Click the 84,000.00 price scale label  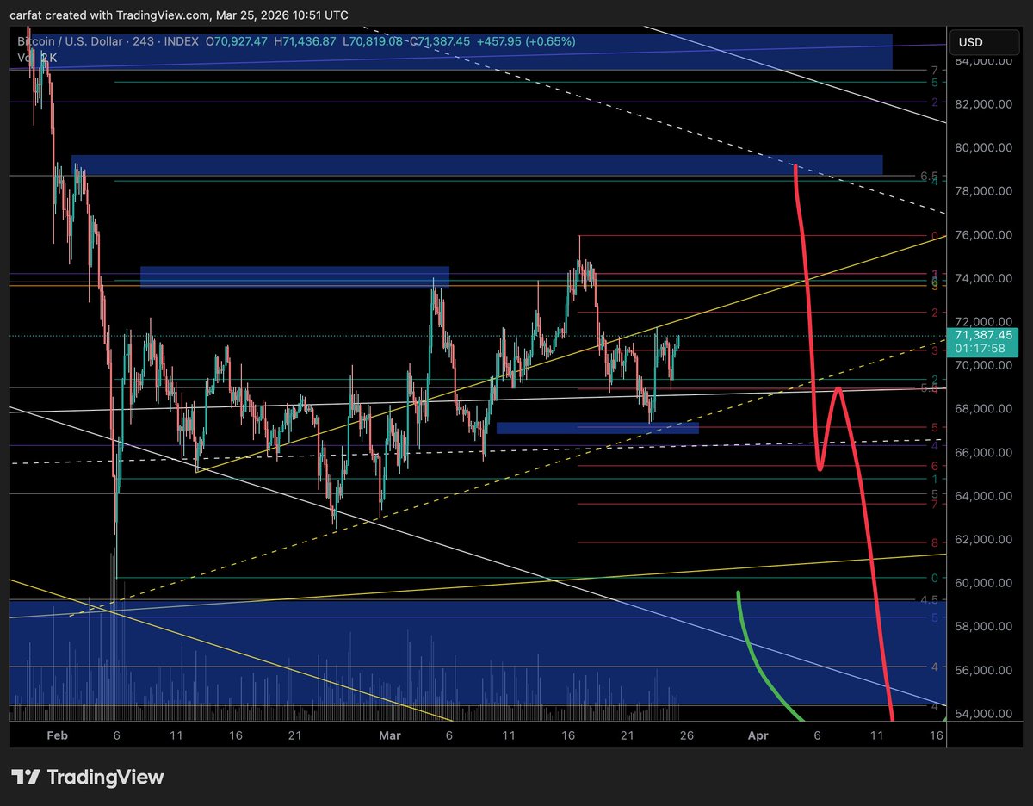click(982, 62)
